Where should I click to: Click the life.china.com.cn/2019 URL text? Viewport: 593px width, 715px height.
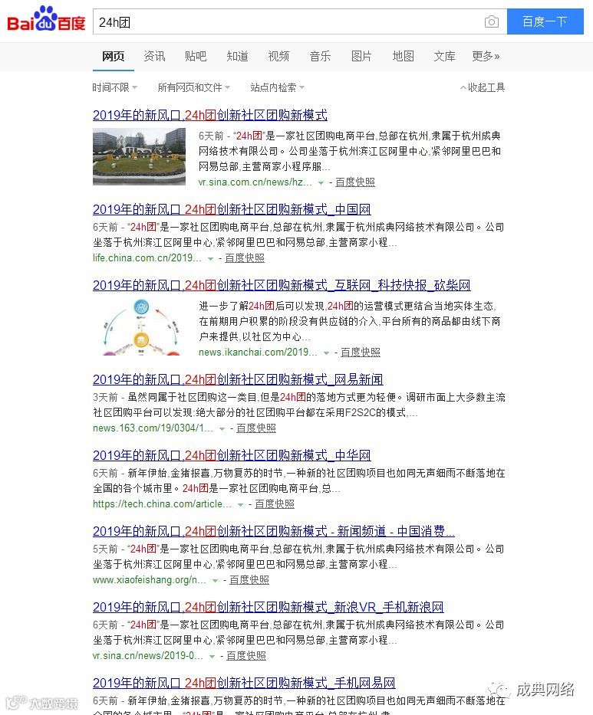coord(147,257)
